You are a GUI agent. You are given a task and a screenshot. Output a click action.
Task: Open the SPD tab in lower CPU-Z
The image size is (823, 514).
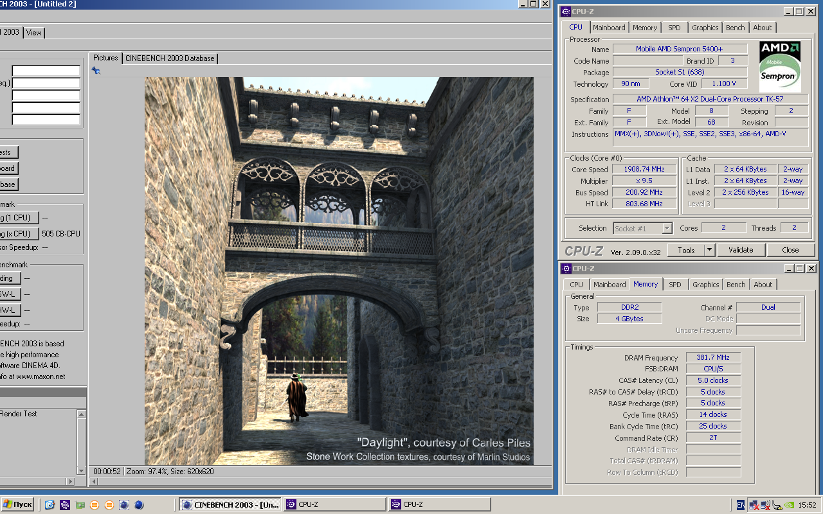coord(674,285)
